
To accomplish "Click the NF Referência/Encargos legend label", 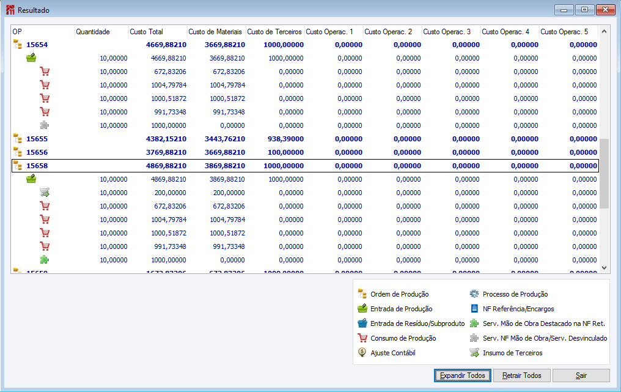I will coord(518,309).
